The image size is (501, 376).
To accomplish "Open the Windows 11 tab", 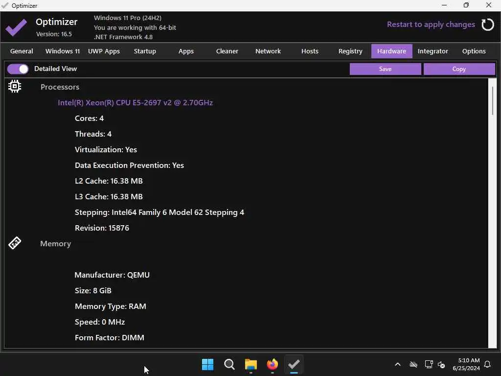I will (x=63, y=51).
